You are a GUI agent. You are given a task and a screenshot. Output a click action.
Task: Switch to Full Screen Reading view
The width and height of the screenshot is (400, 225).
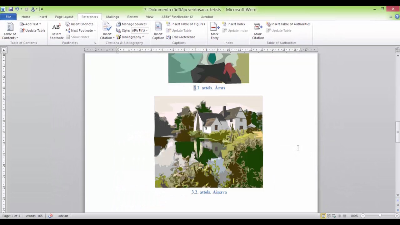[x=329, y=216]
